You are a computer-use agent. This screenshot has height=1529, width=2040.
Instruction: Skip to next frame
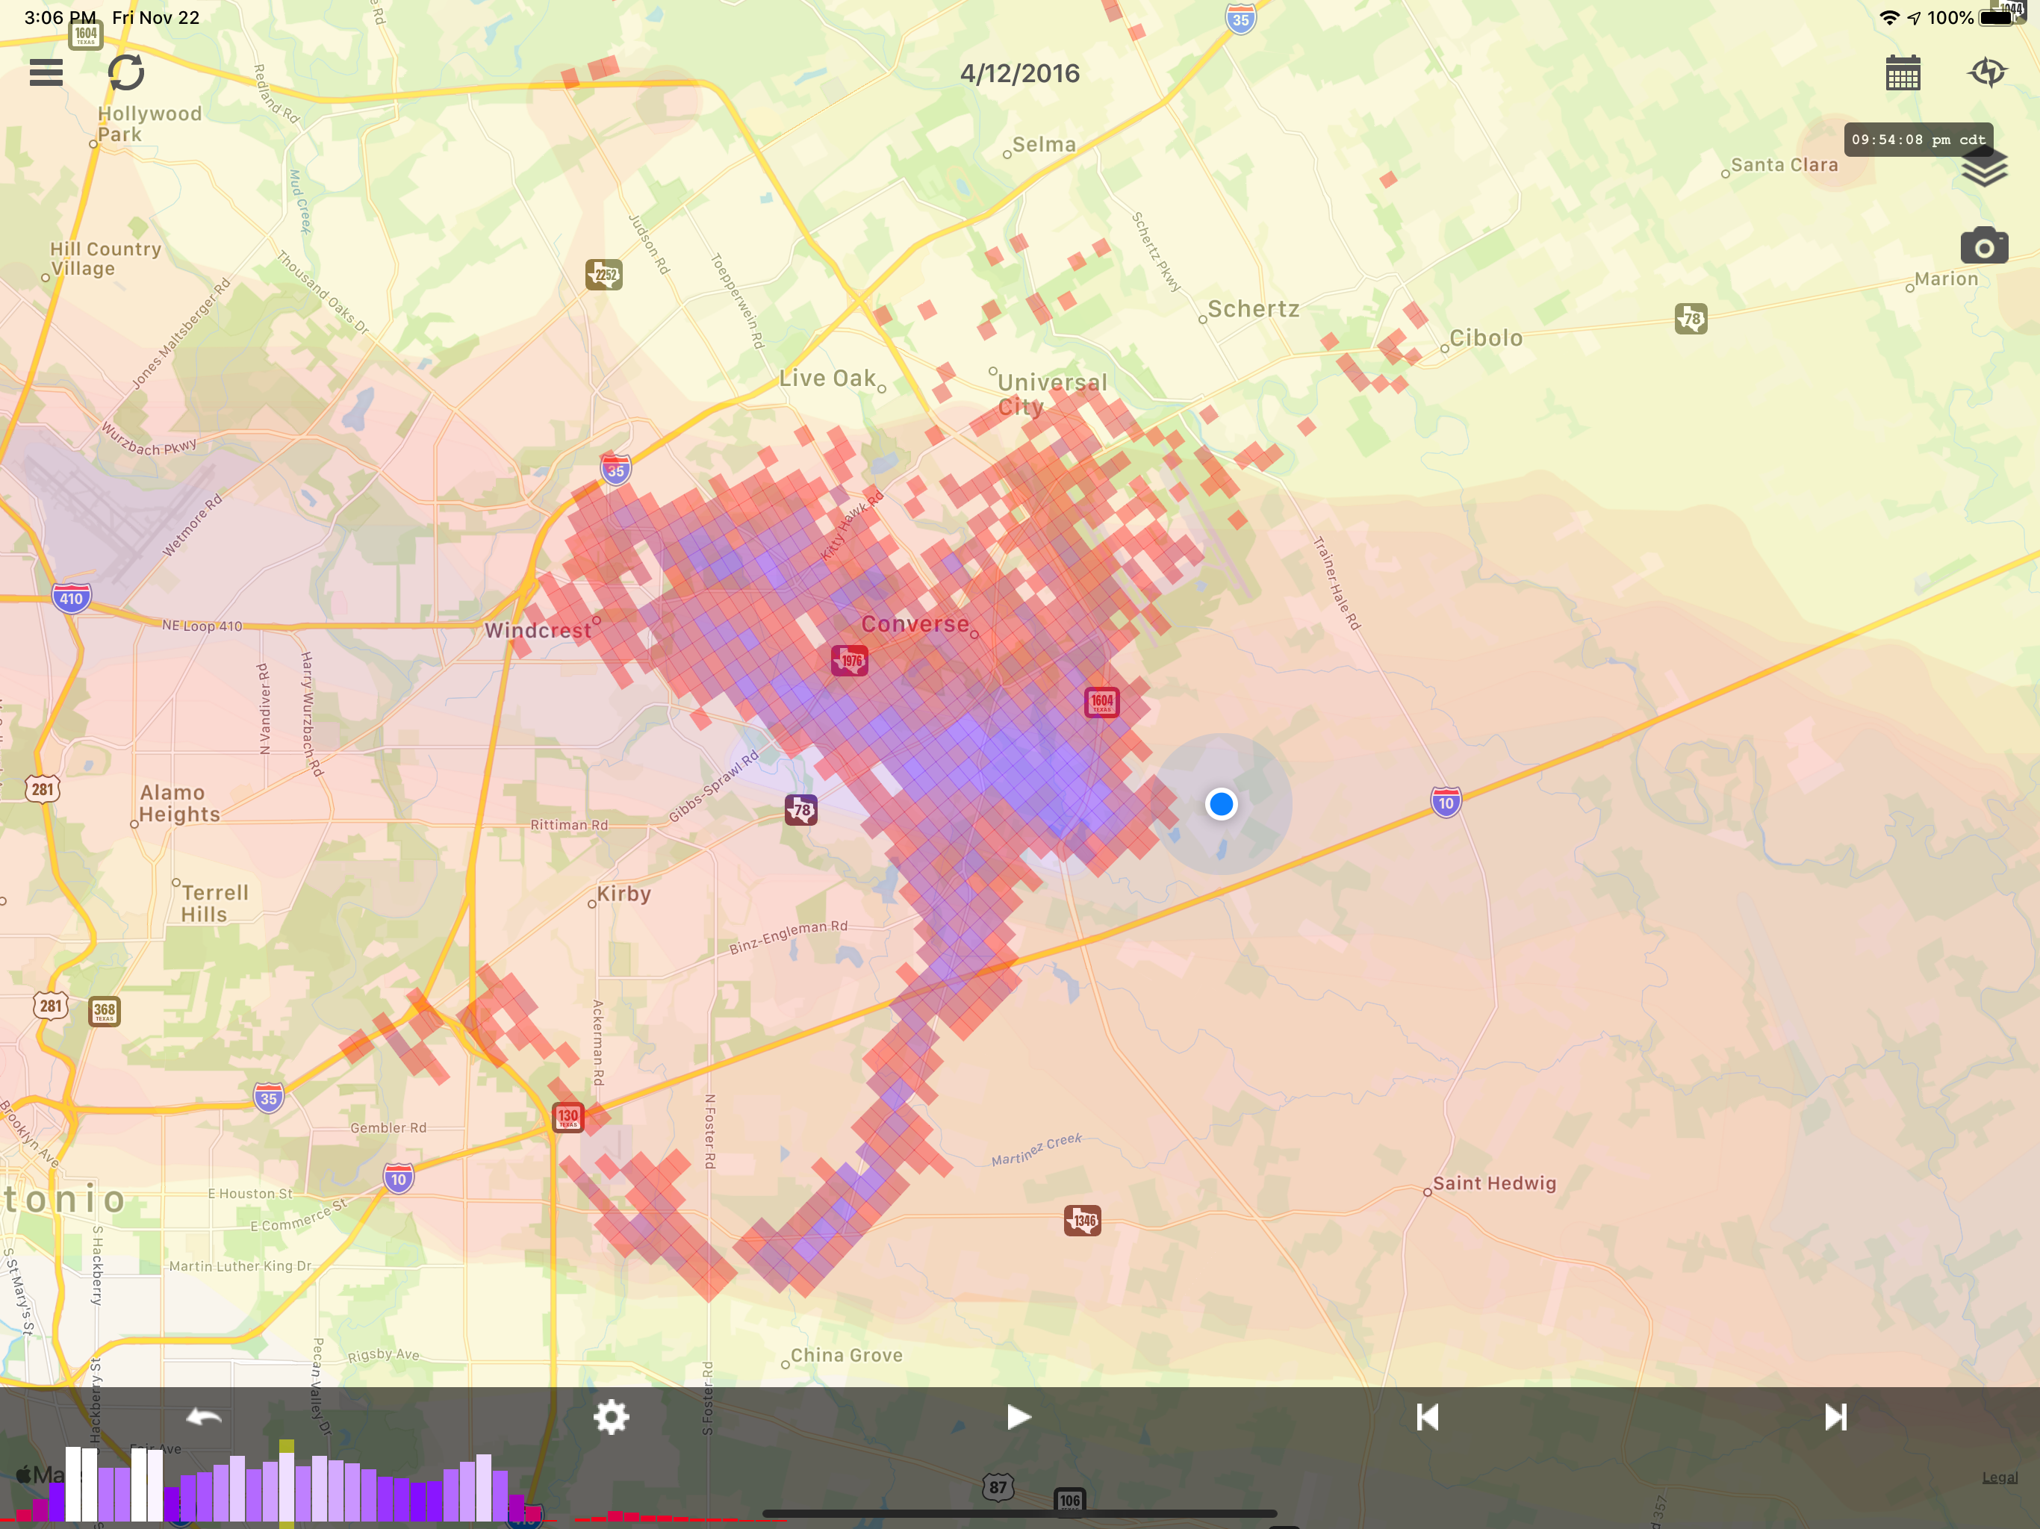point(1835,1416)
